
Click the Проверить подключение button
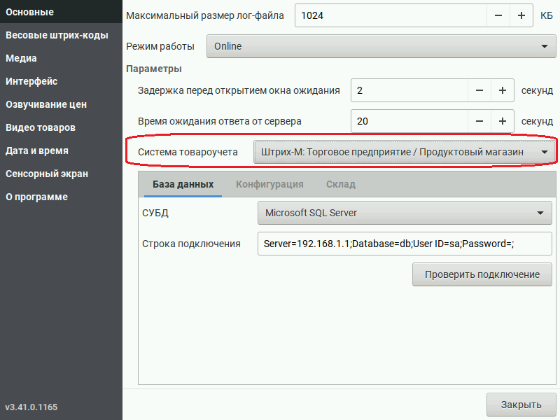482,274
